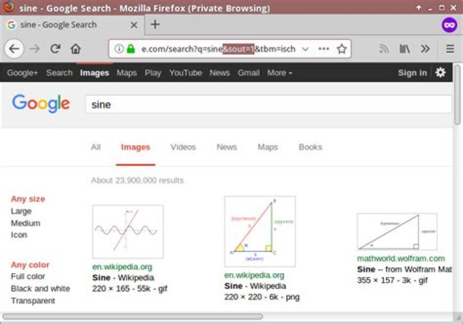Click the address bar URL text
Viewport: 463px width, 324px height.
(219, 49)
